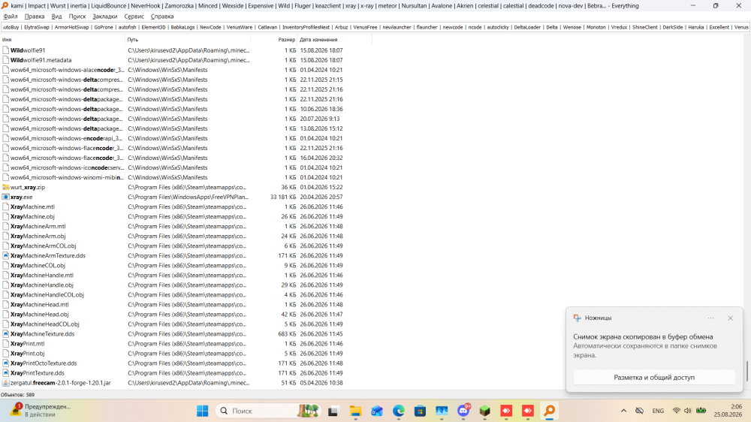Click the XrayPrintTexture.dds file icon
751x422 pixels.
click(6, 373)
